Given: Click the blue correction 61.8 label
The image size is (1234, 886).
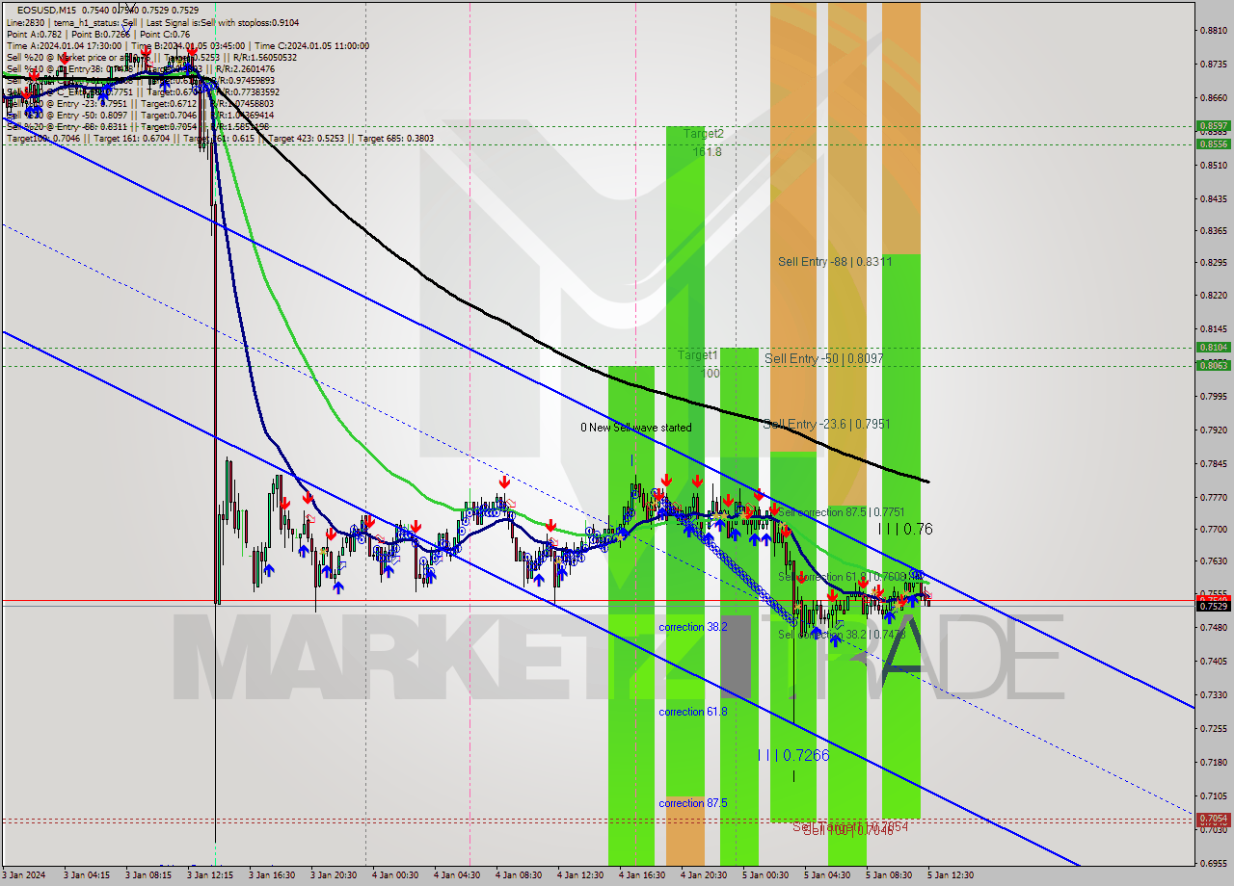Looking at the screenshot, I should [693, 712].
